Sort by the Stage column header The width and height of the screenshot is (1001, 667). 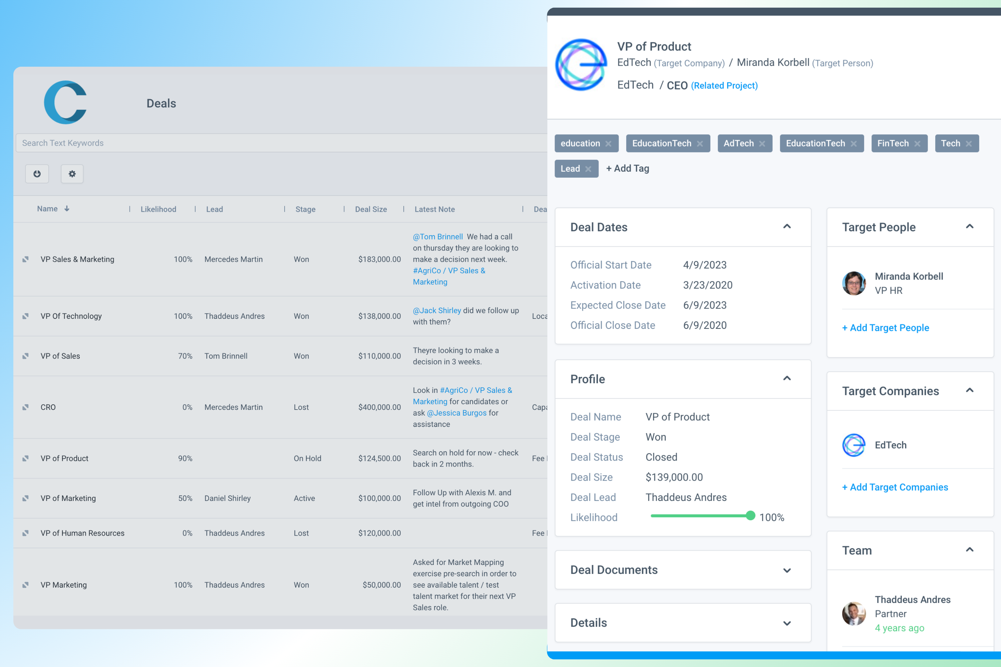coord(306,209)
